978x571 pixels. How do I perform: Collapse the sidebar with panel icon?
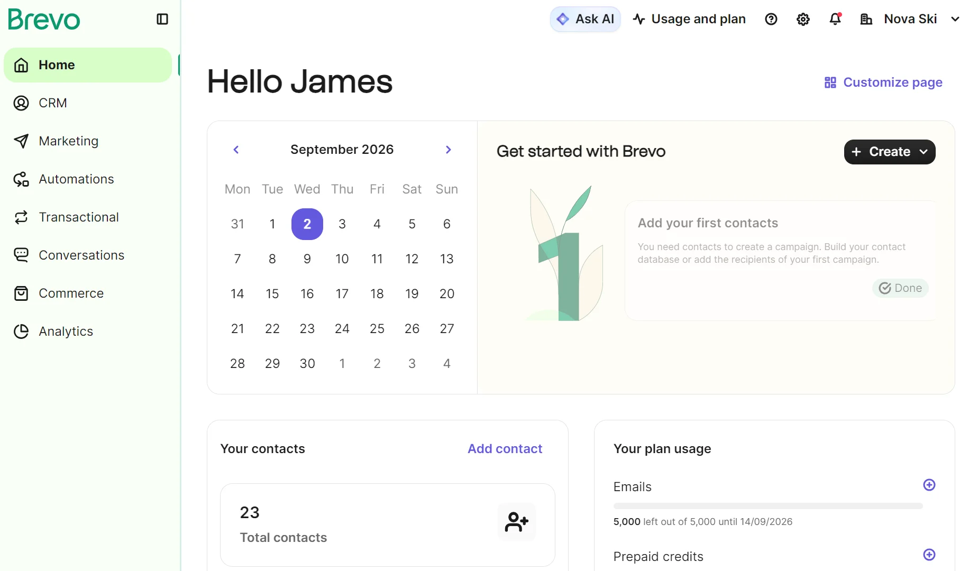pos(162,19)
